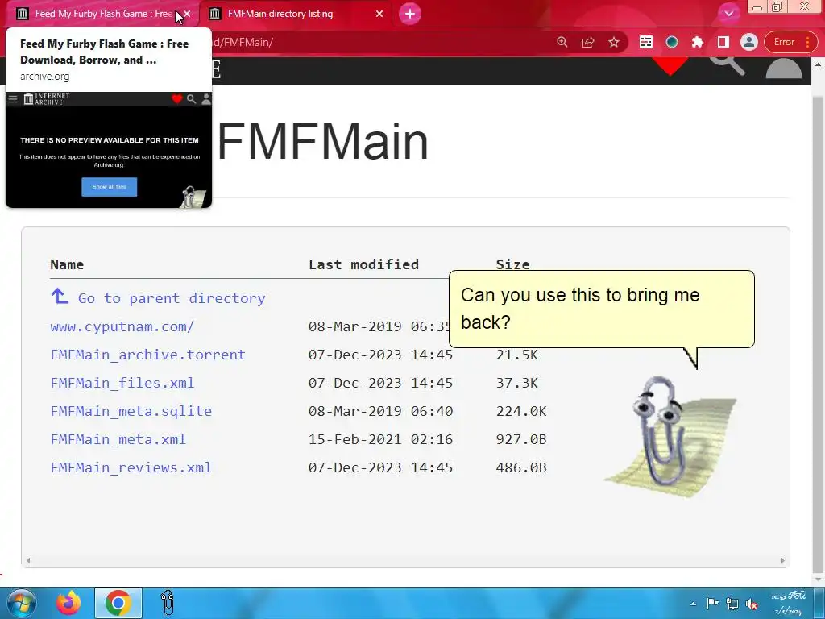
Task: Open FMFMain_meta.sqlite
Action: (131, 411)
